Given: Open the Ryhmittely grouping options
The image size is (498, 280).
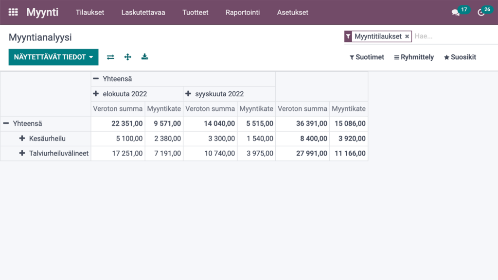Looking at the screenshot, I should tap(414, 57).
